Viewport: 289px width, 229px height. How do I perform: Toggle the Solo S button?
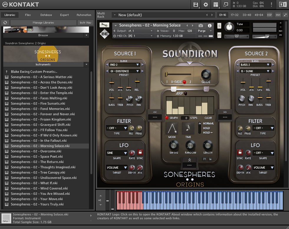219,26
